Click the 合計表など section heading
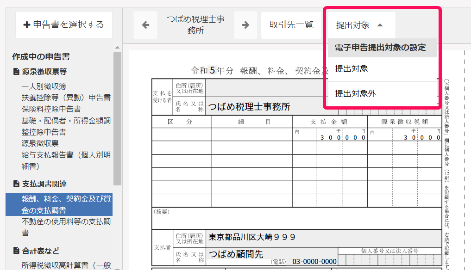This screenshot has height=270, width=471. (41, 251)
